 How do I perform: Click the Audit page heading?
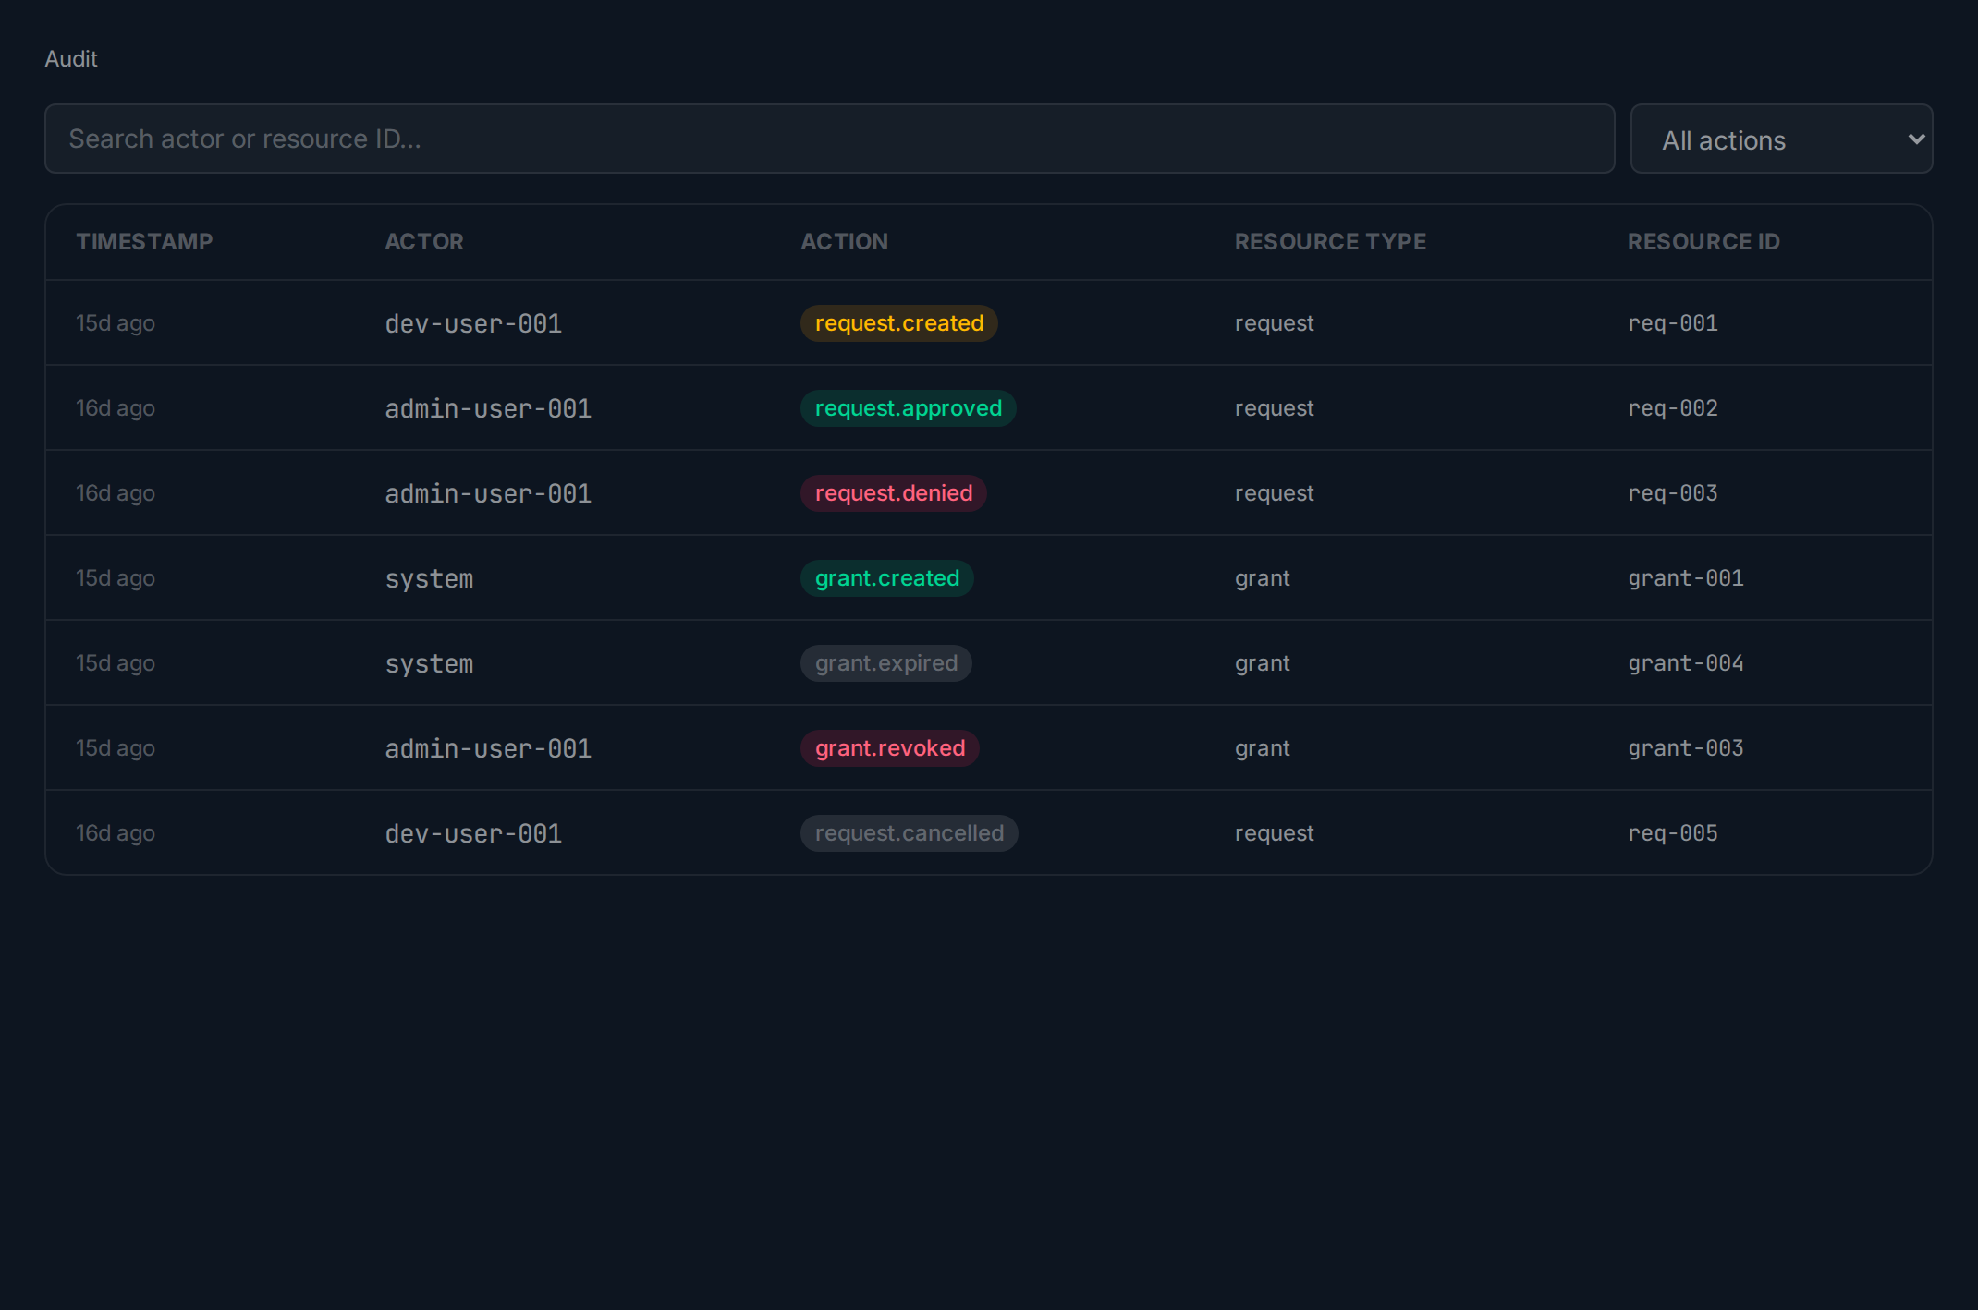tap(71, 59)
